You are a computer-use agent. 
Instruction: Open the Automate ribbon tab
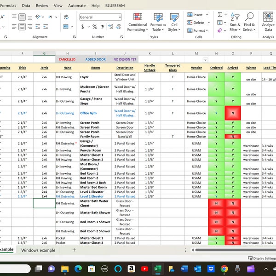(x=77, y=6)
